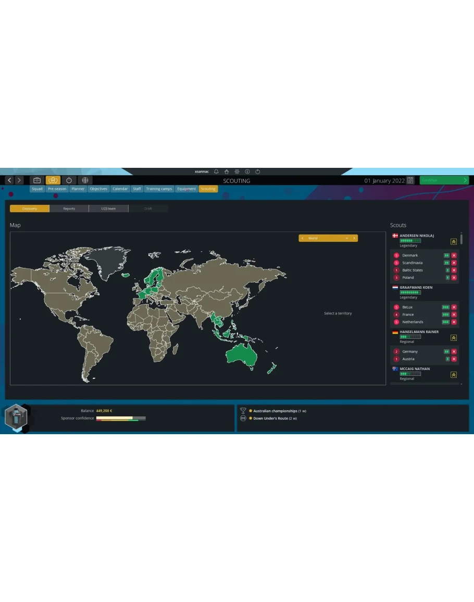Open the calendar icon beside the date
Viewport: 474px width, 602px height.
click(410, 180)
